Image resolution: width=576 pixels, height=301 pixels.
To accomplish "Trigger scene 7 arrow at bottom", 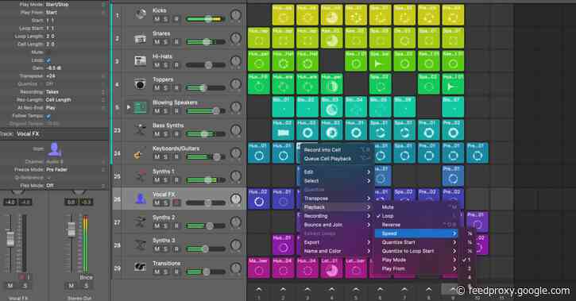I will 404,290.
